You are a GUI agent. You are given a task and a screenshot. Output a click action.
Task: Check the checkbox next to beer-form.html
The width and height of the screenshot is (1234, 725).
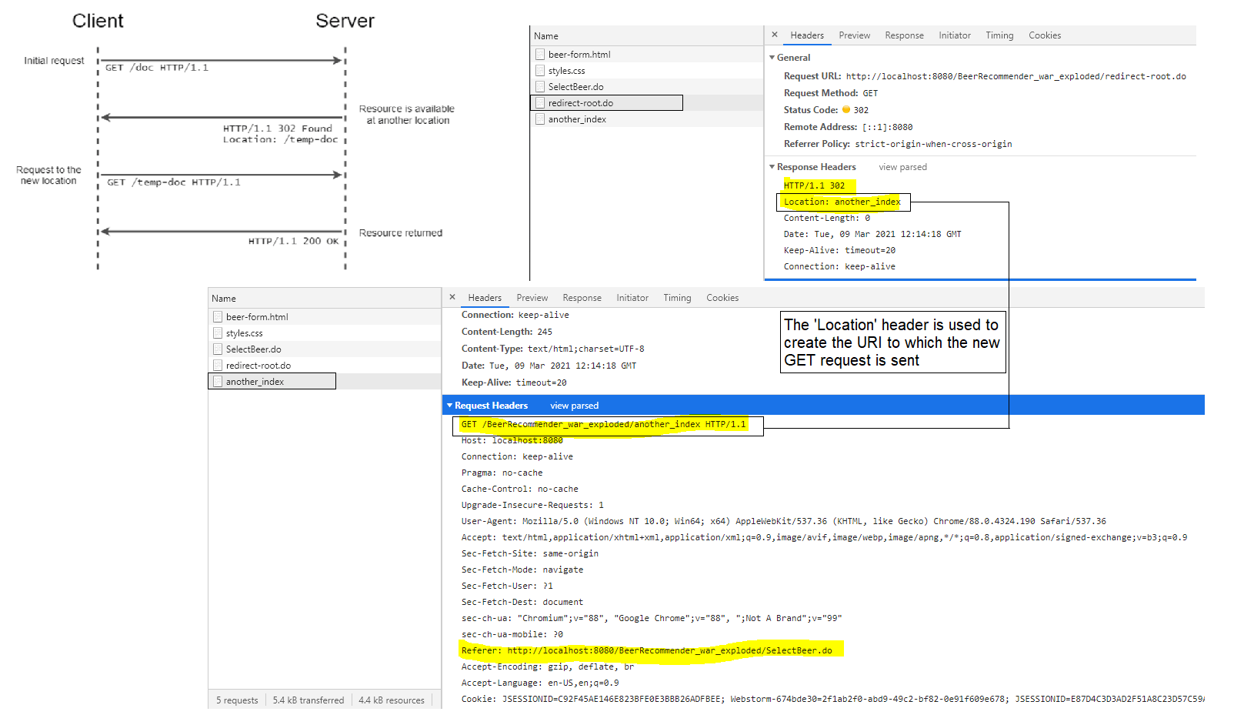(x=539, y=54)
